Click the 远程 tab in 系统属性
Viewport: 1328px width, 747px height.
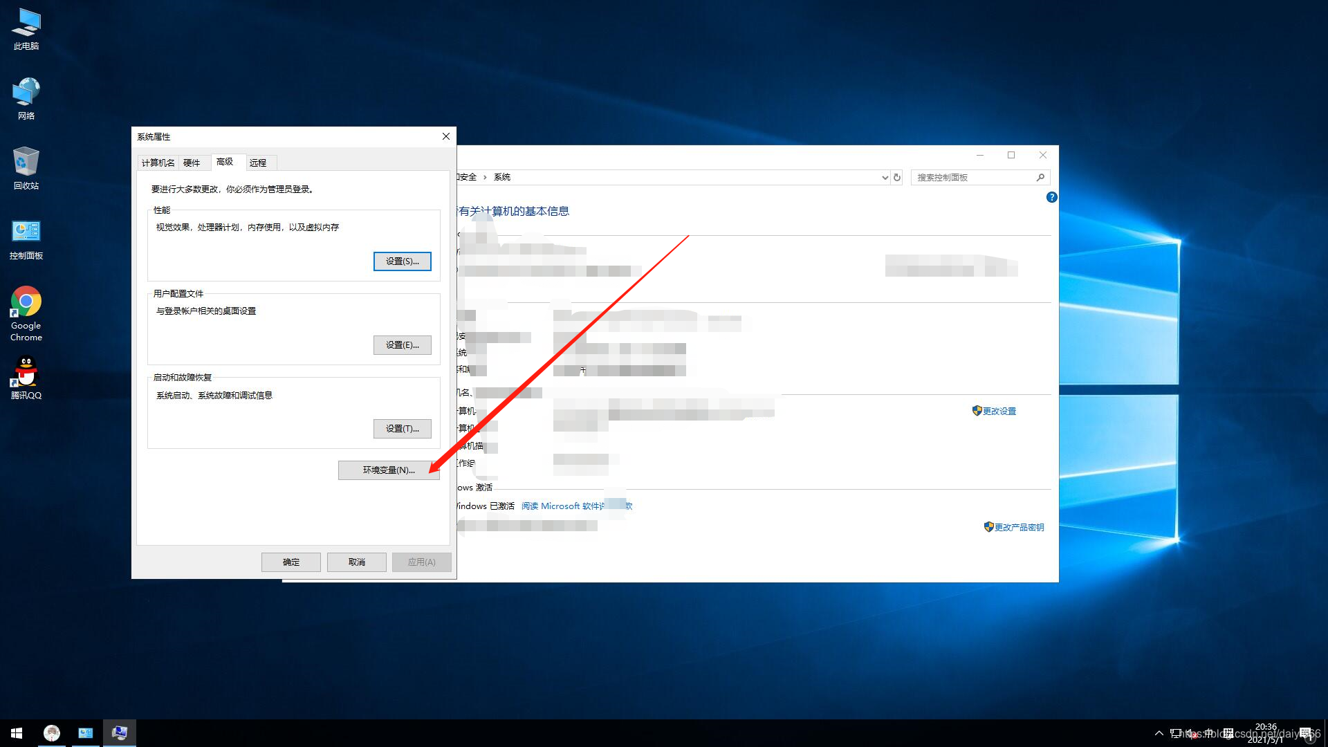pyautogui.click(x=257, y=163)
